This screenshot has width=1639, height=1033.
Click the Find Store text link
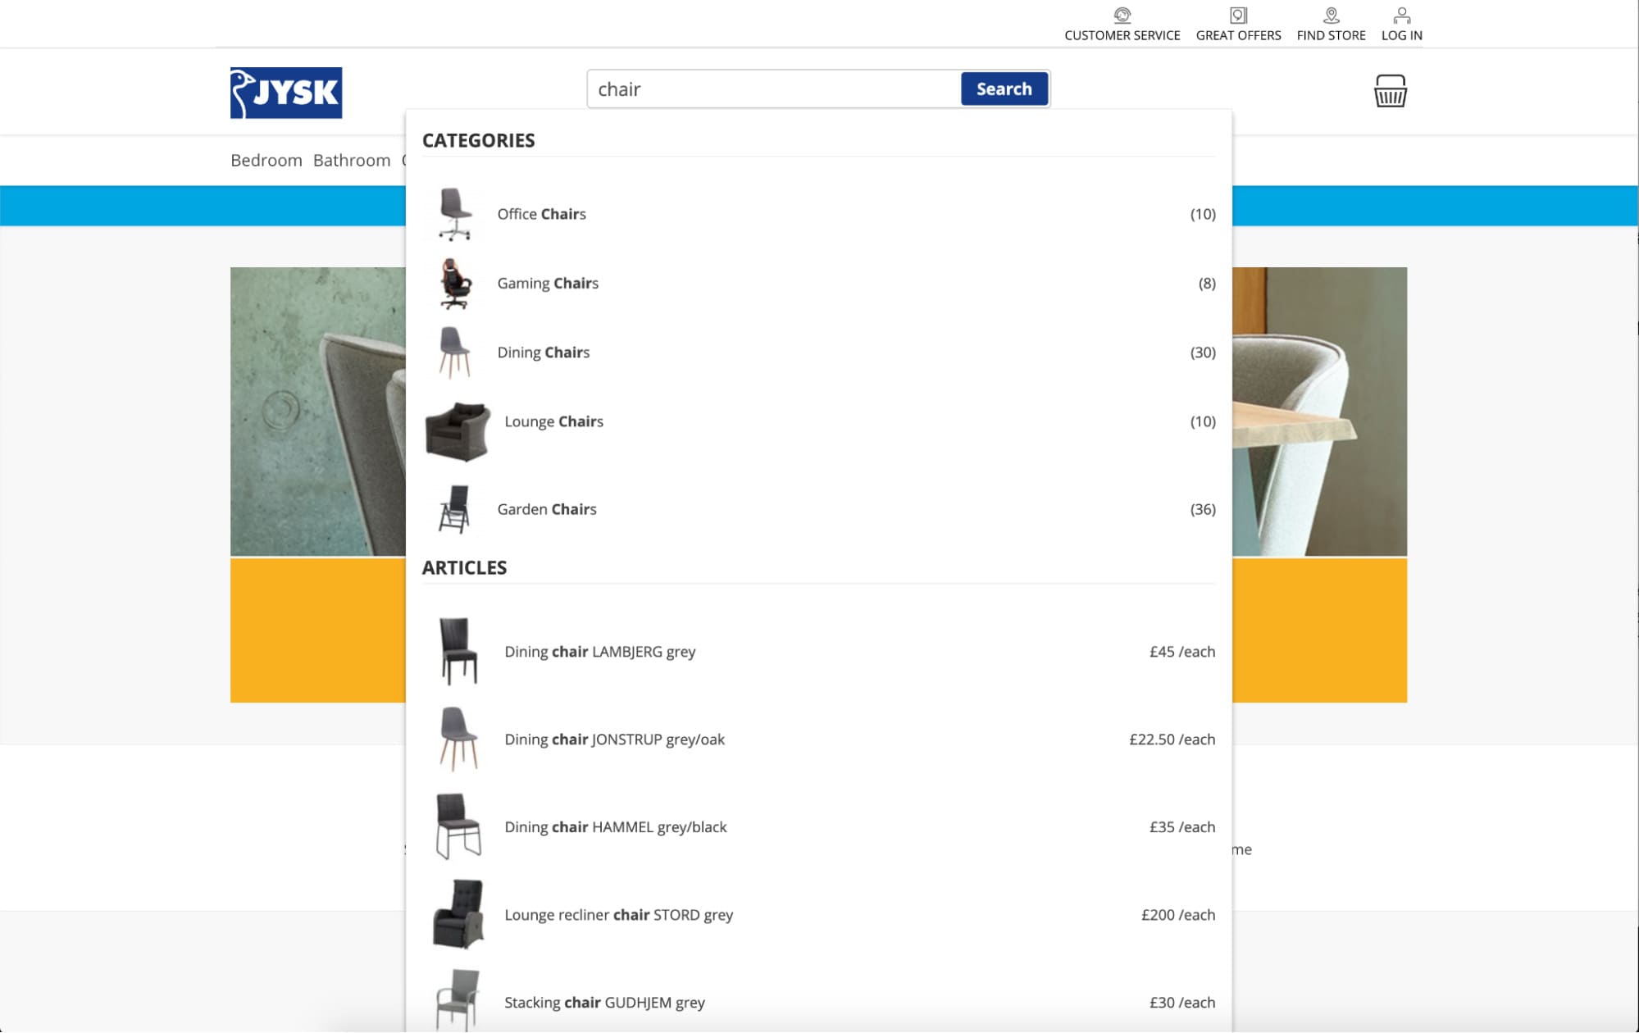click(x=1331, y=35)
